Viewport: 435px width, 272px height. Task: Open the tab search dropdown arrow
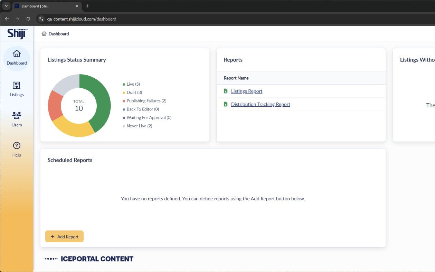point(6,6)
